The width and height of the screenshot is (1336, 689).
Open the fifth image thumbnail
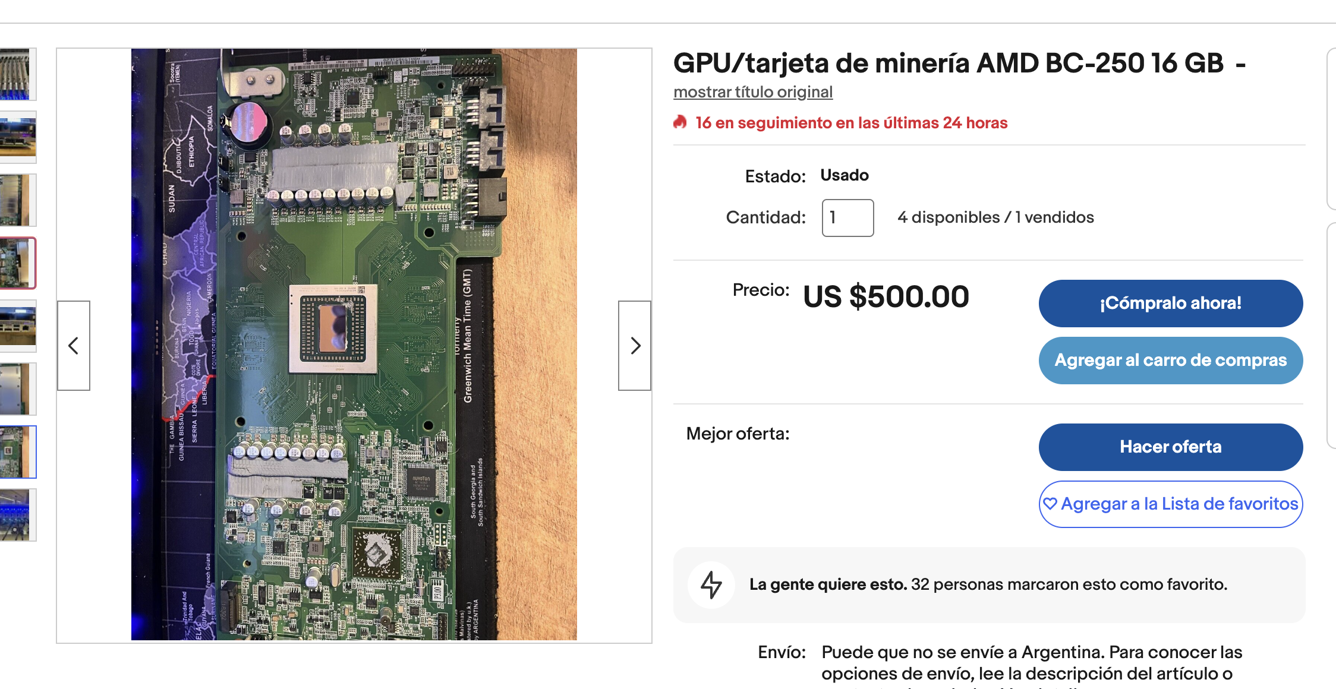click(18, 326)
